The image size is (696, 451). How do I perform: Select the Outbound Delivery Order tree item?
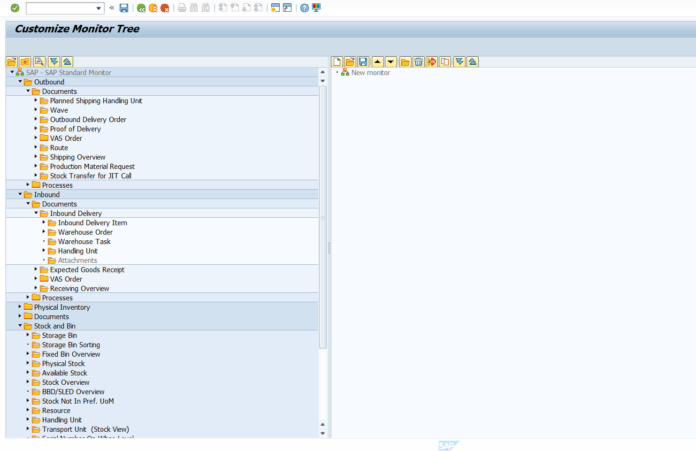(88, 120)
